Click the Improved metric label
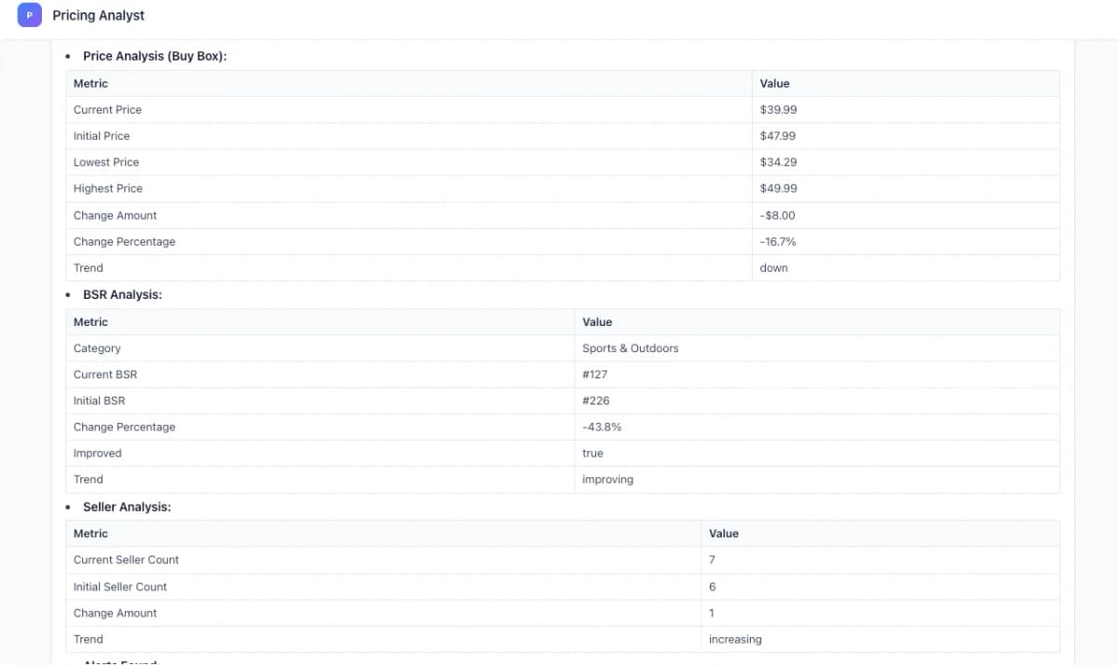This screenshot has width=1118, height=665. tap(98, 454)
